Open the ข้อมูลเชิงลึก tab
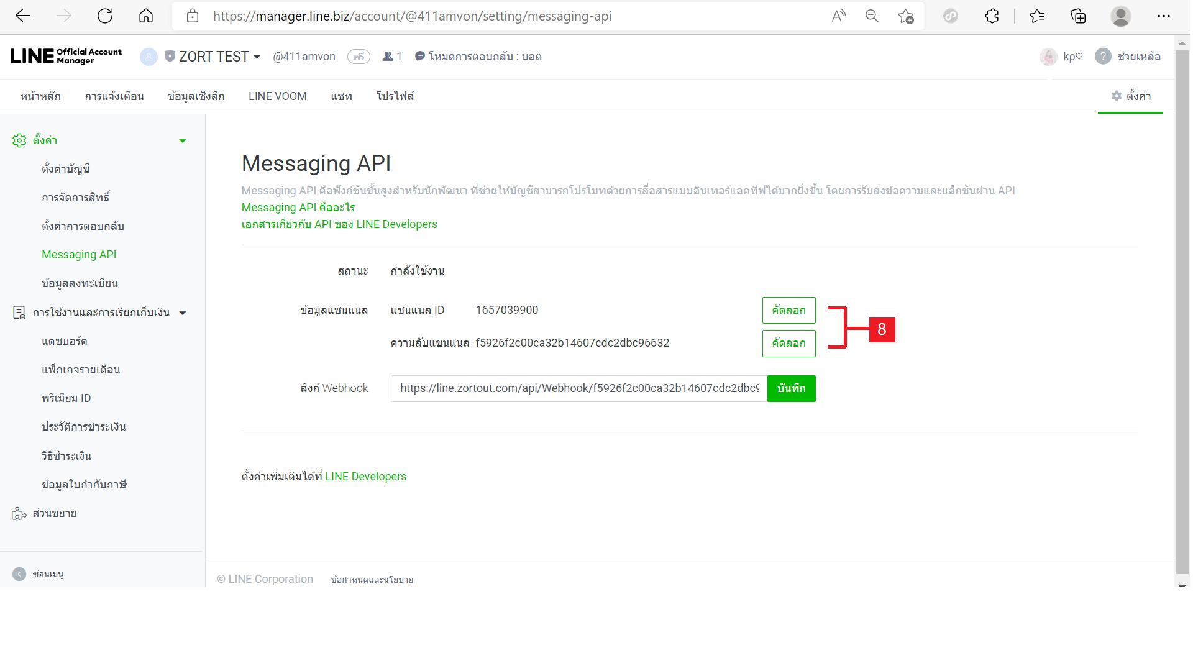 tap(196, 96)
